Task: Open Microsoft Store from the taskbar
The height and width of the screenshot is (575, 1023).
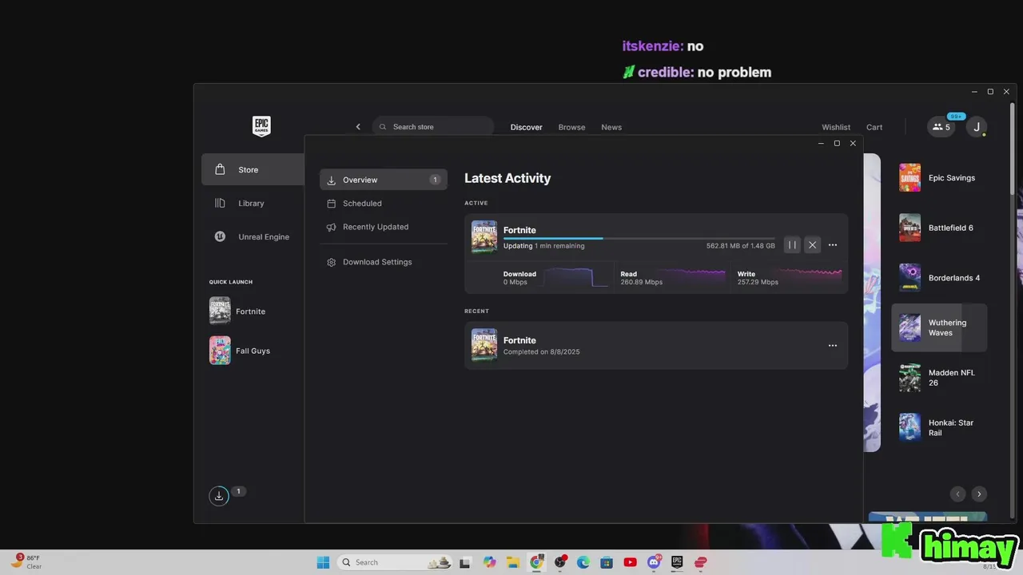Action: (607, 562)
